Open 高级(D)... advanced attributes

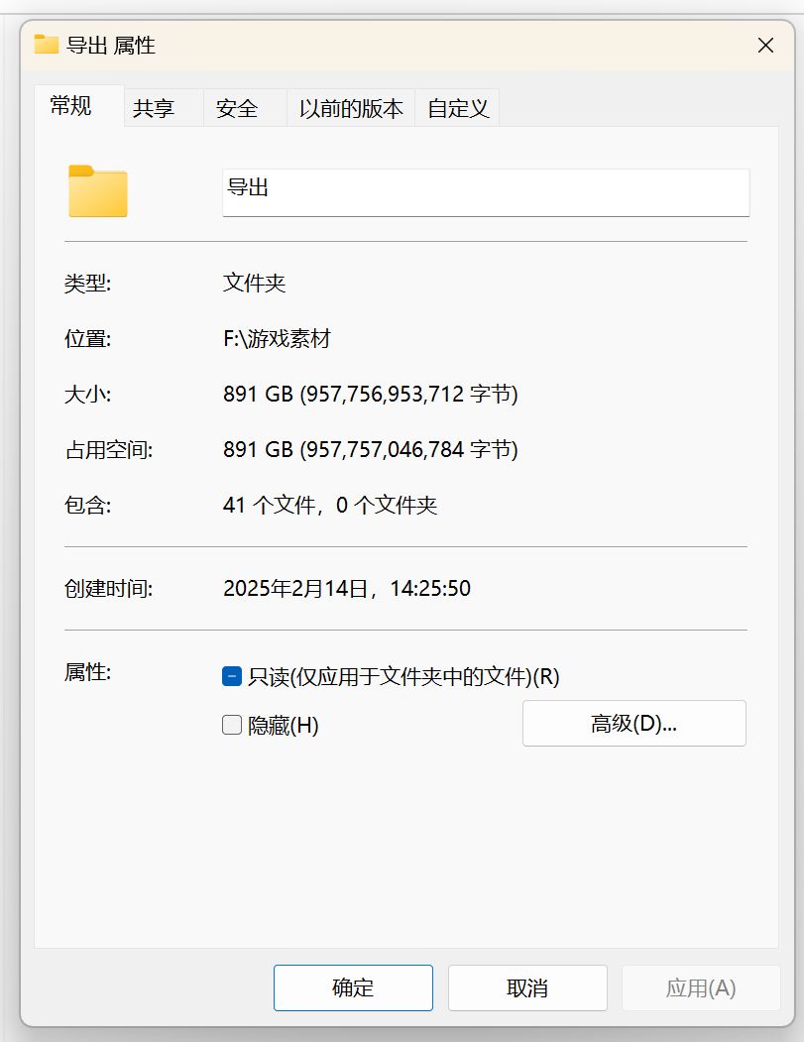(633, 724)
